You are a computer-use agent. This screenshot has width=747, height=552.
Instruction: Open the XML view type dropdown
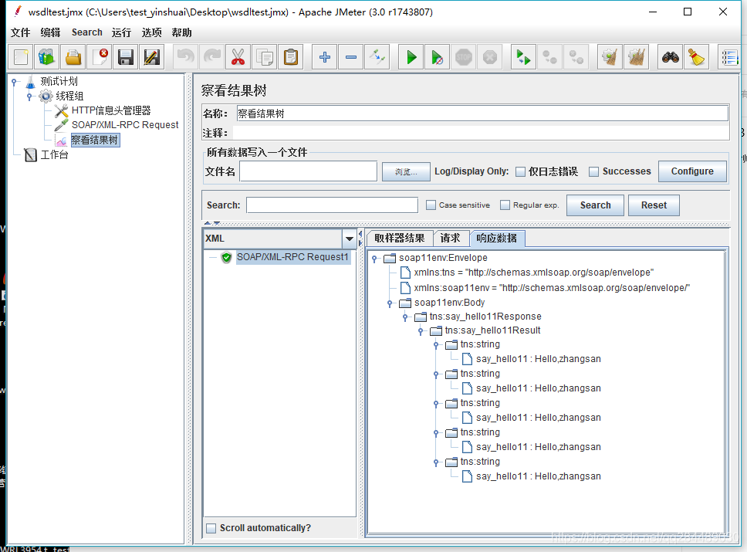(x=350, y=239)
